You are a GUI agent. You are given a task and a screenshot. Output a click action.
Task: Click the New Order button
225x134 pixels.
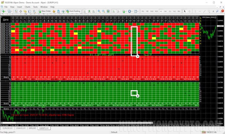click(x=45, y=11)
